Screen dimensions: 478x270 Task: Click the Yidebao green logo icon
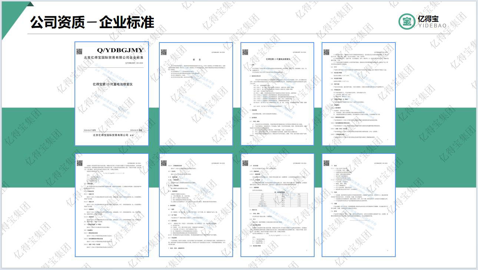click(x=407, y=21)
